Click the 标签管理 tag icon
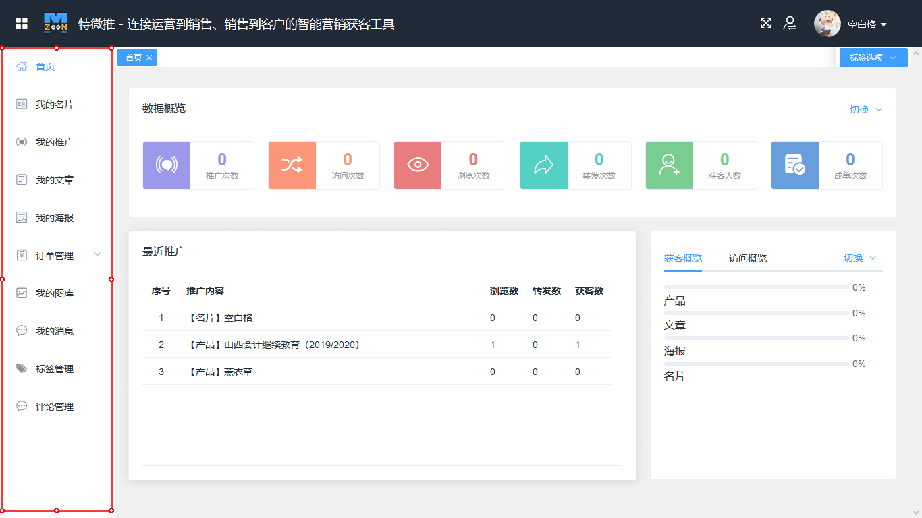Screen dimensions: 922x518 22,369
